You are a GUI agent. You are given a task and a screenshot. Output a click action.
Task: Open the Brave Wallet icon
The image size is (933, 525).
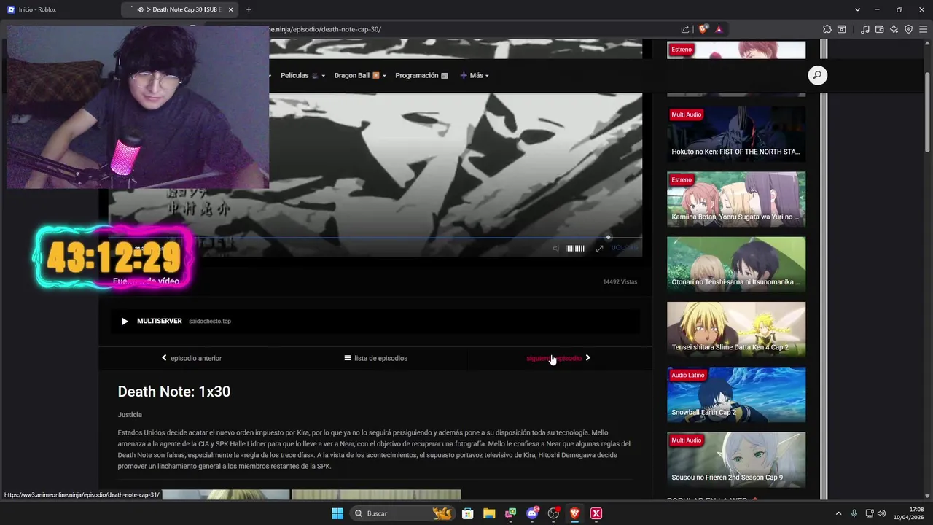[880, 29]
